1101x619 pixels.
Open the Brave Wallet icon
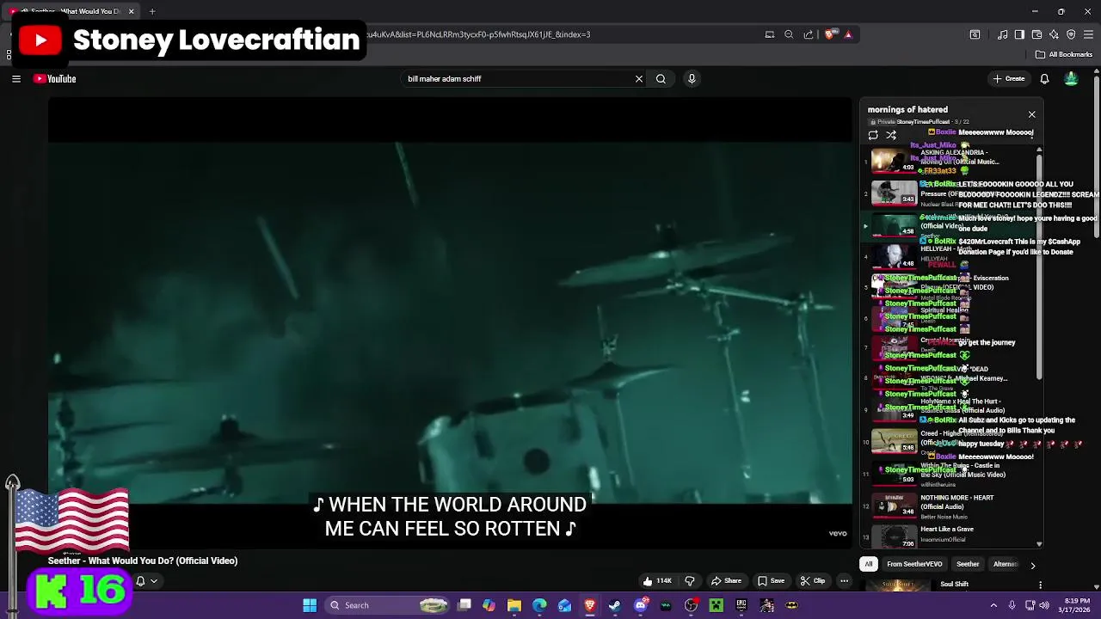(x=1036, y=34)
